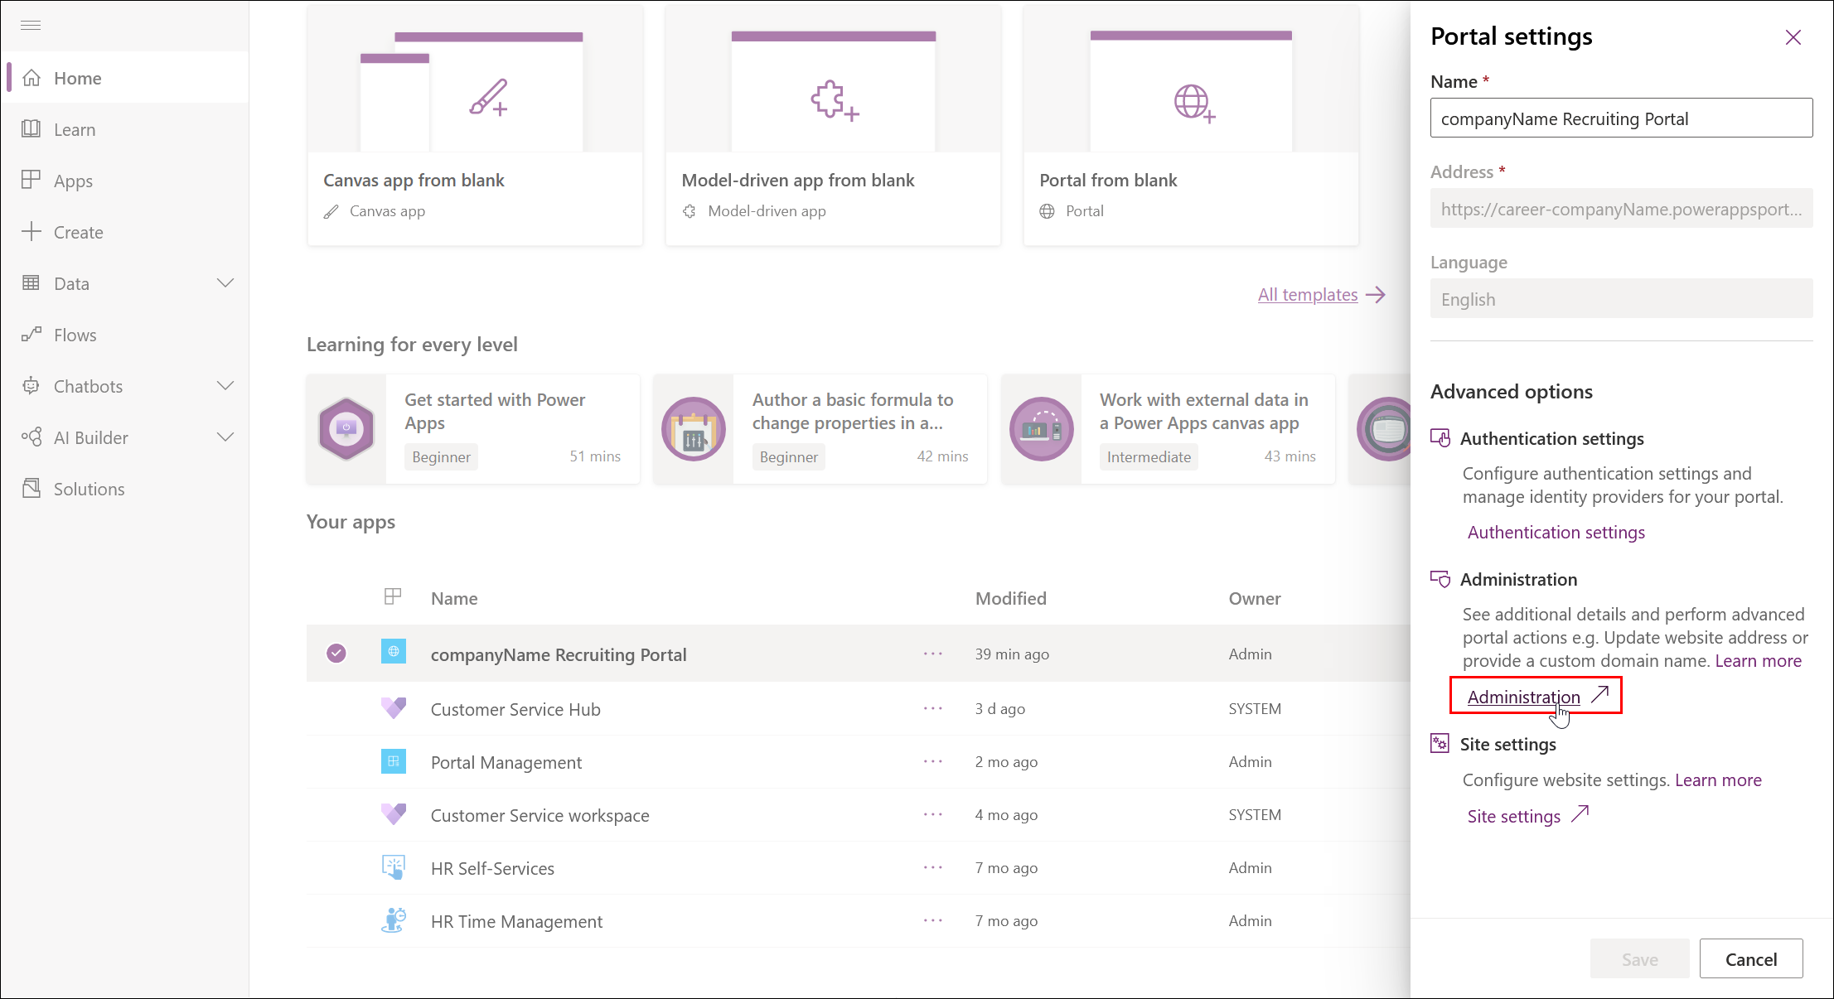Select Model-driven app from blank template
The width and height of the screenshot is (1834, 999).
(833, 126)
